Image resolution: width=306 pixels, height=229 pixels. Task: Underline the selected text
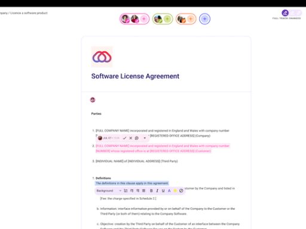[163, 191]
